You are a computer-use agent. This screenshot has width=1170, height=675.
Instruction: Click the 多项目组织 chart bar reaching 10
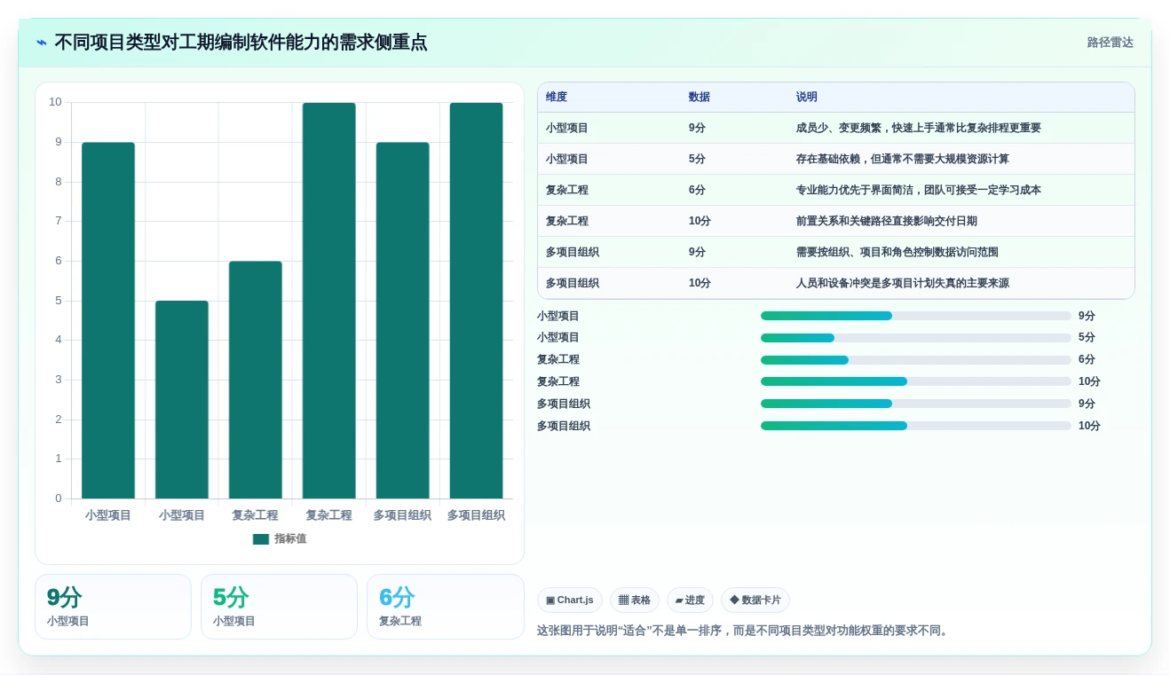tap(476, 301)
